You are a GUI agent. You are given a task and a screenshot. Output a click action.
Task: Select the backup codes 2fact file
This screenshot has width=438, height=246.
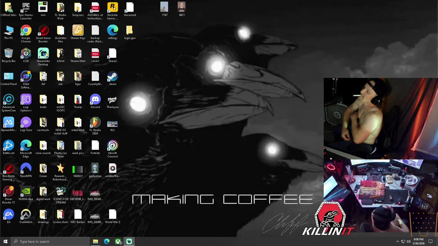pos(95,34)
